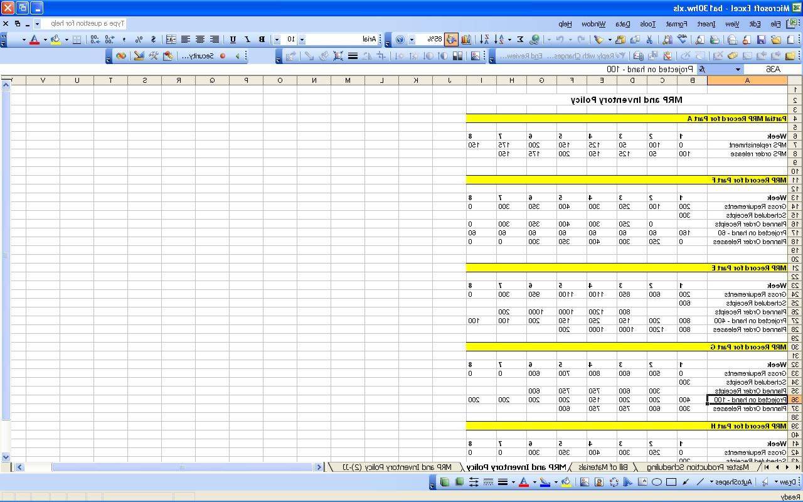Click the Percent style icon
The height and width of the screenshot is (502, 803).
click(x=138, y=39)
